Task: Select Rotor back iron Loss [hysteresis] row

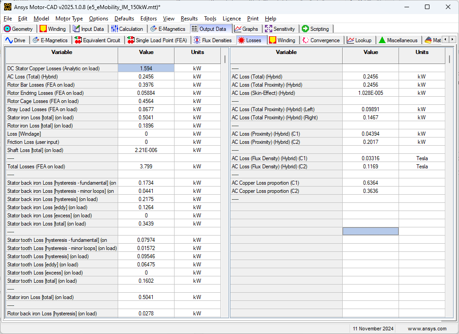Action: click(113, 314)
